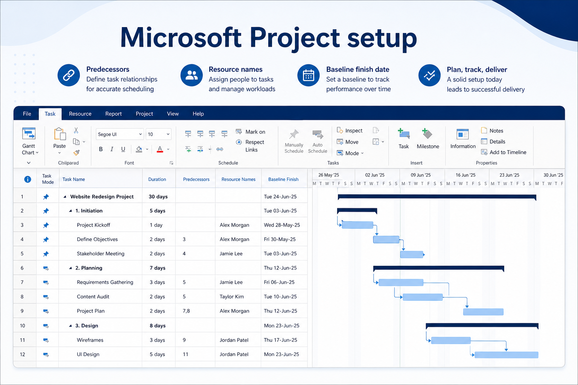The height and width of the screenshot is (385, 578).
Task: Insert a Milestone icon
Action: [x=427, y=134]
